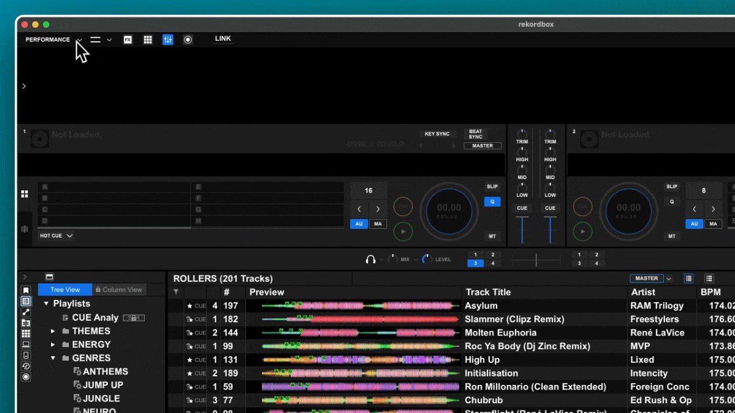Start playback on deck 2
This screenshot has width=735, height=413.
pyautogui.click(x=583, y=231)
